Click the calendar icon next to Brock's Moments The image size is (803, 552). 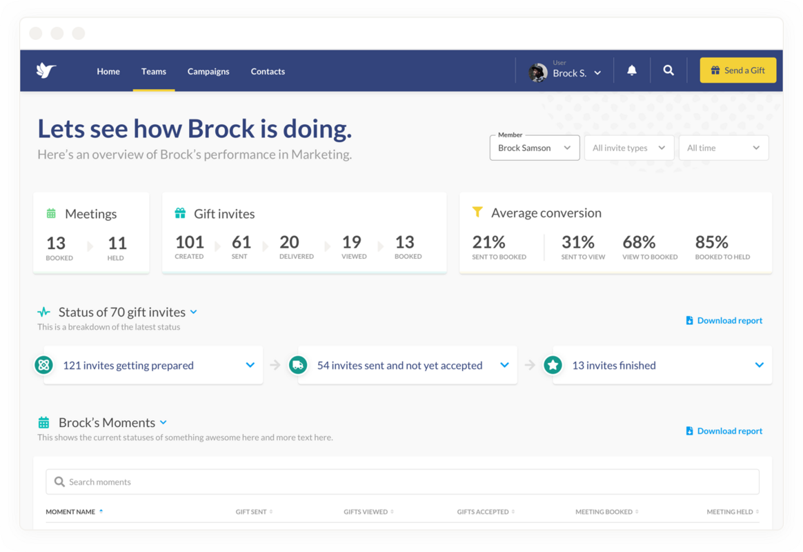43,422
